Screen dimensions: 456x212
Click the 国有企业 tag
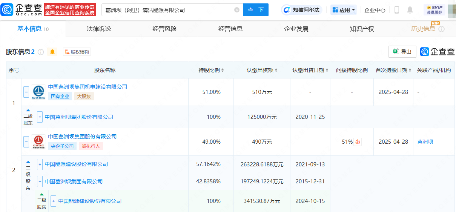60,97
